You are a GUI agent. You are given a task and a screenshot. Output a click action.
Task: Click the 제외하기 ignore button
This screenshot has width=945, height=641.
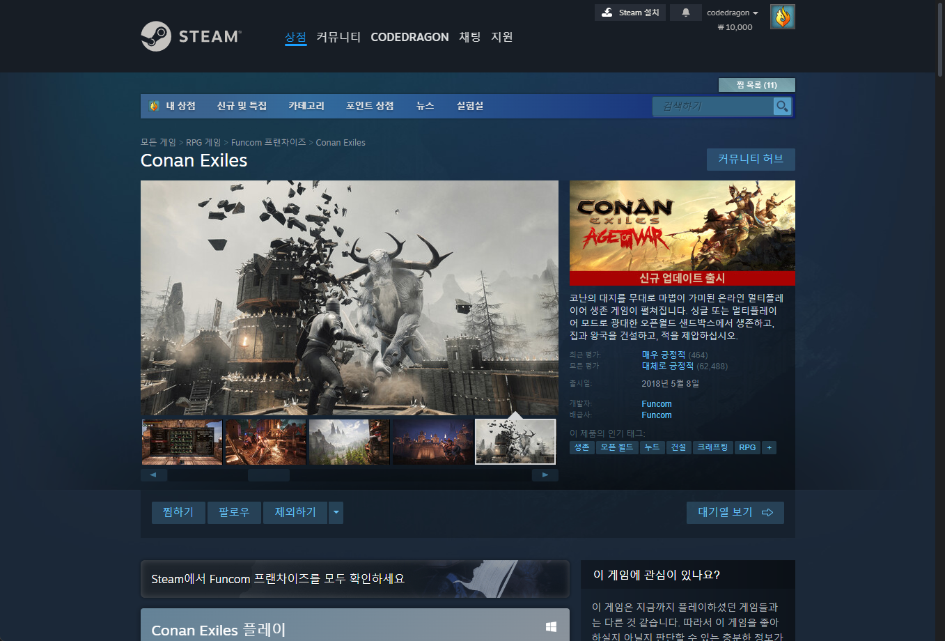tap(295, 512)
